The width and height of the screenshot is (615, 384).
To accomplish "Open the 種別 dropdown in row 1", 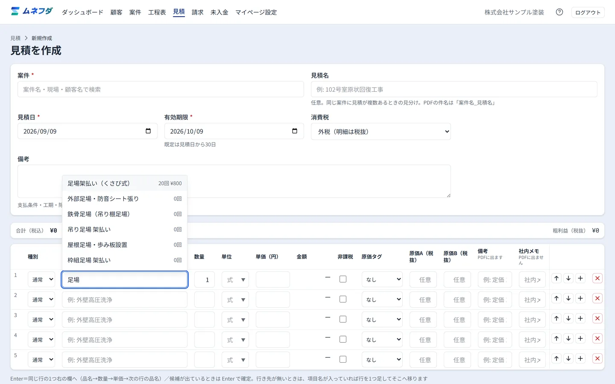I will pos(41,279).
